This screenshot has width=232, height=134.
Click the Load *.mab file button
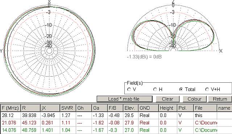click(x=125, y=99)
